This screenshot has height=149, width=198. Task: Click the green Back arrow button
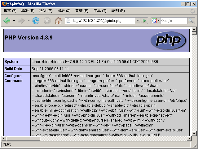coord(7,21)
